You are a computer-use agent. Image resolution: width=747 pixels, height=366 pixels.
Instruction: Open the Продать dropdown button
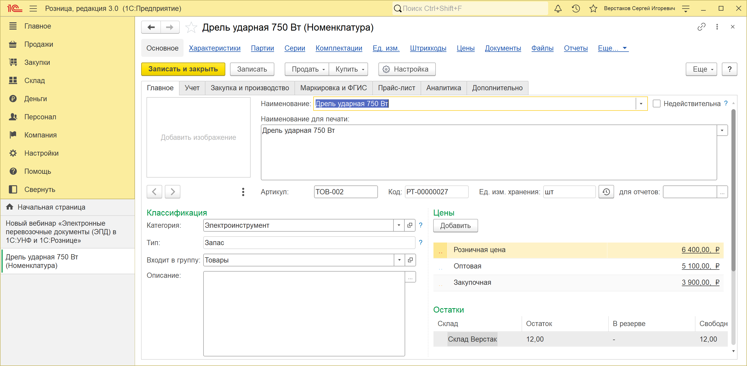307,69
